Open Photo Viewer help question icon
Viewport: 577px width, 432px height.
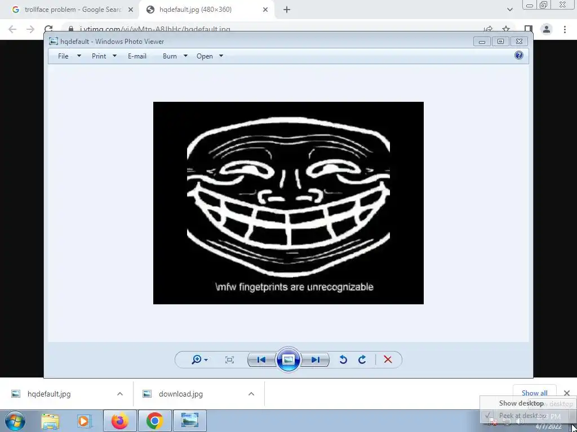click(x=519, y=56)
